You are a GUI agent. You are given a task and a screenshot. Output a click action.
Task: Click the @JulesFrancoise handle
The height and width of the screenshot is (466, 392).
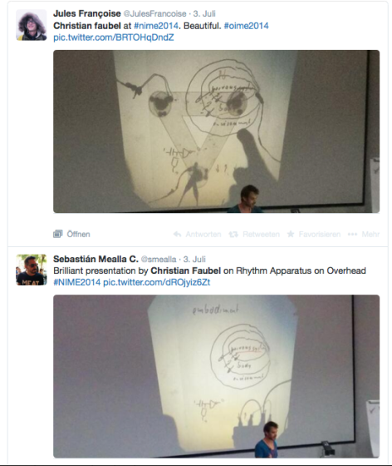click(x=154, y=14)
